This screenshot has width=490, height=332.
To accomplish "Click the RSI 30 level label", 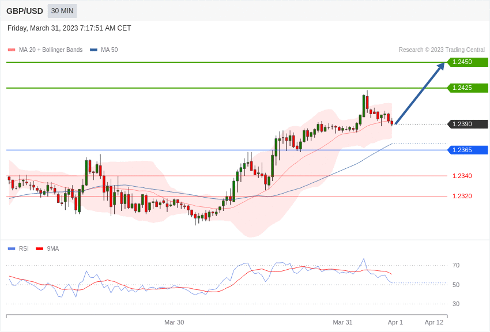I will (456, 304).
